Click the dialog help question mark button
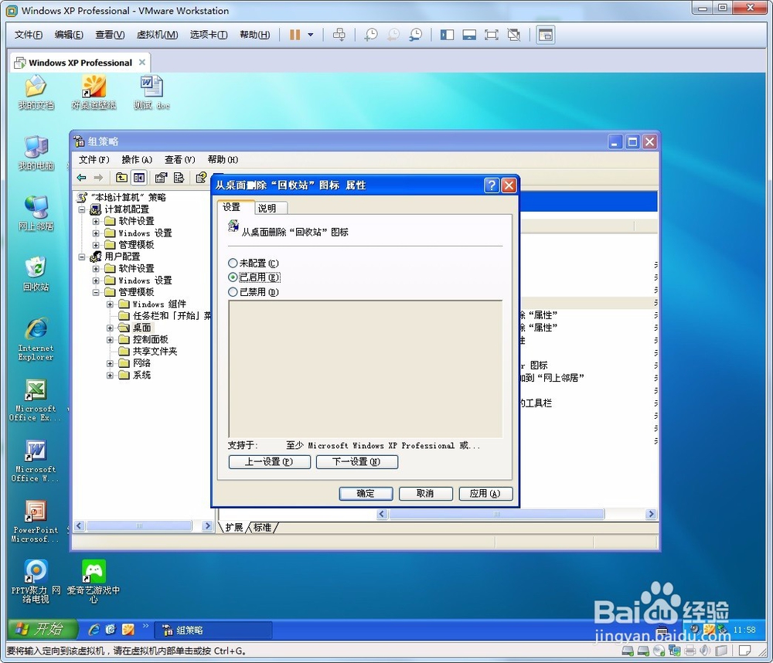This screenshot has width=773, height=663. tap(492, 185)
